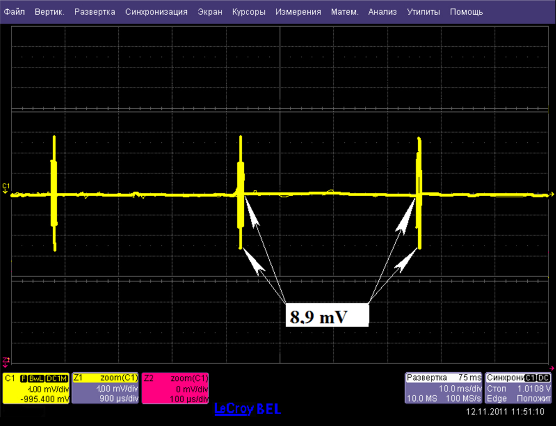
Task: Open the Файл menu
Action: pos(14,12)
